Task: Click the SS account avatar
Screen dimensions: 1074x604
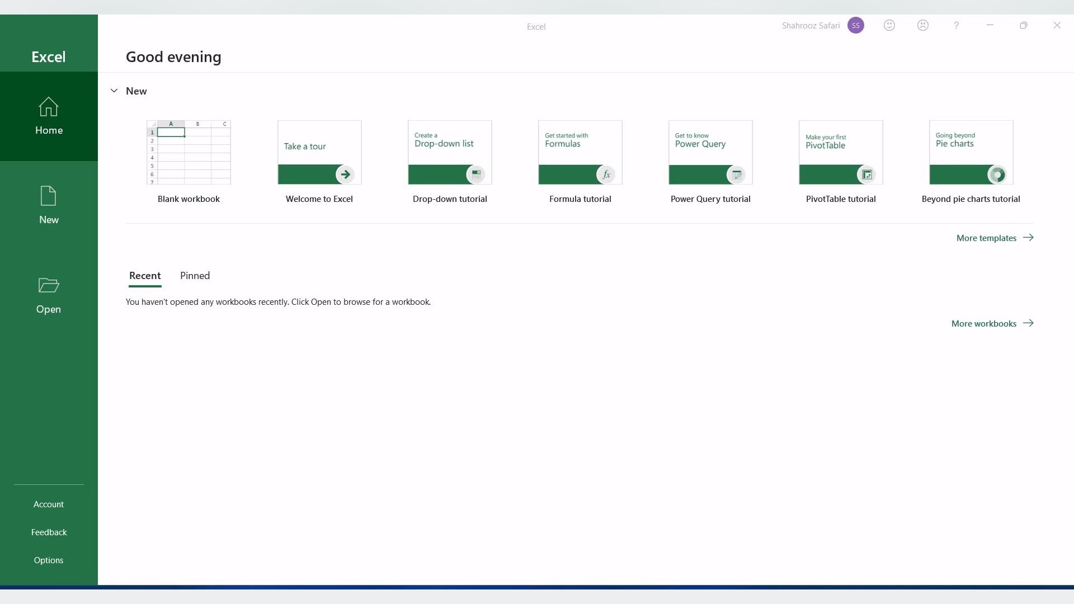Action: coord(856,25)
